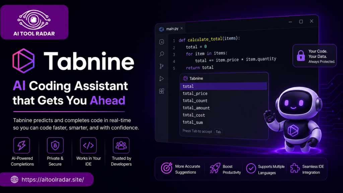Image resolution: width=343 pixels, height=193 pixels.
Task: Click the 'Seamless IDE Integration' label
Action: coord(313,169)
